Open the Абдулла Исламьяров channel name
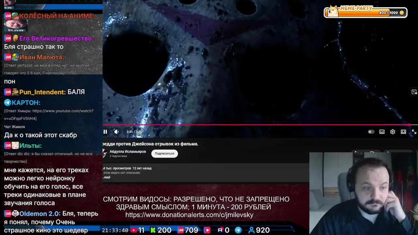Viewport: 418px width, 235px height. pyautogui.click(x=128, y=151)
